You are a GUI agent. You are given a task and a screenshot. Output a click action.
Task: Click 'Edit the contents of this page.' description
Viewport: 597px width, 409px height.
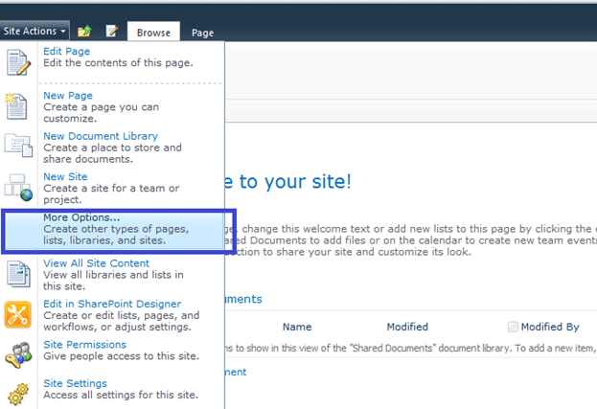(x=118, y=63)
